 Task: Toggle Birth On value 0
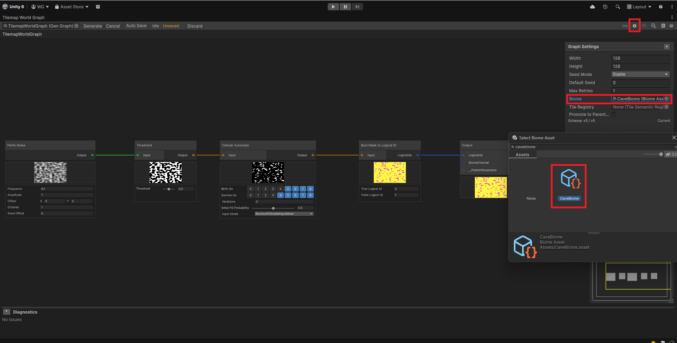(251, 189)
